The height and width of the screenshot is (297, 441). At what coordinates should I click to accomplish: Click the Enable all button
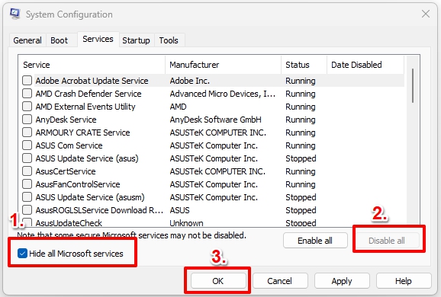(x=315, y=241)
